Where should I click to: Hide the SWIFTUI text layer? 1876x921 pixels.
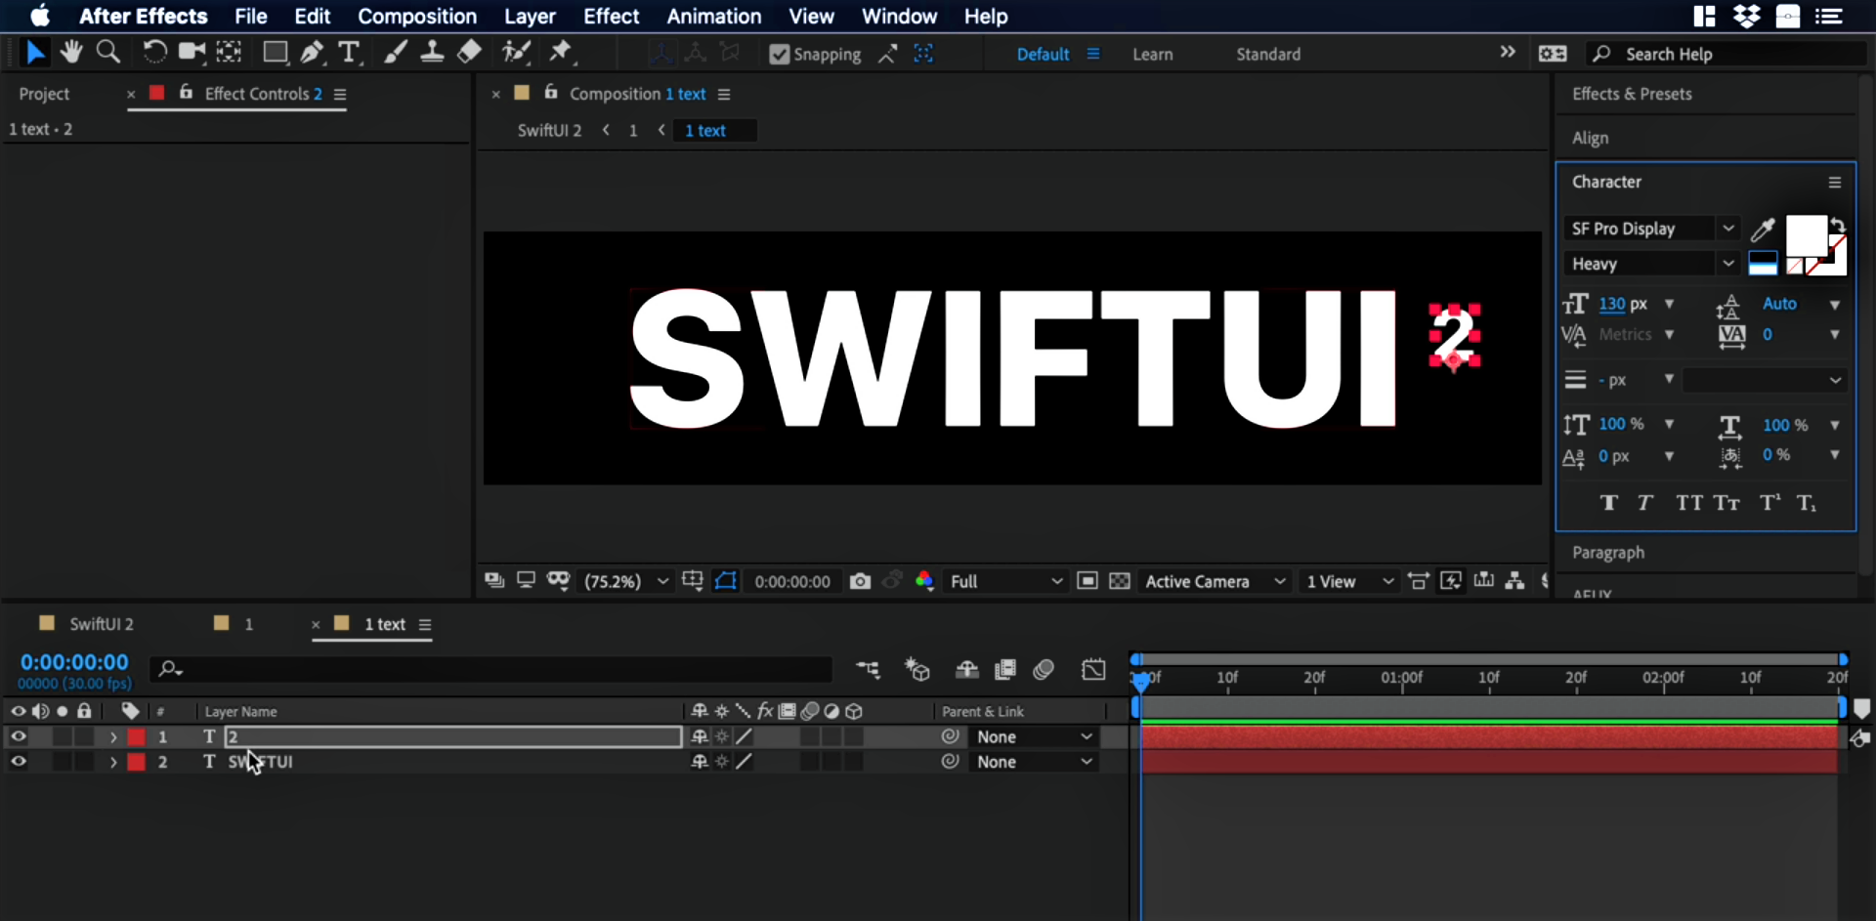tap(18, 762)
